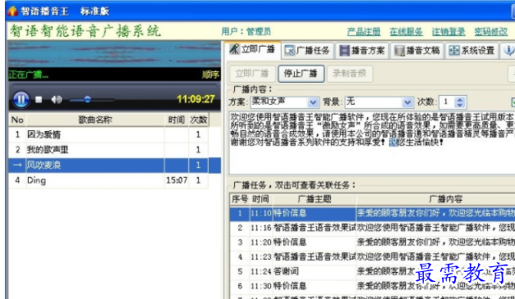Screen dimensions: 515x299
Task: Switch to the 广播任务 tab
Action: (307, 51)
